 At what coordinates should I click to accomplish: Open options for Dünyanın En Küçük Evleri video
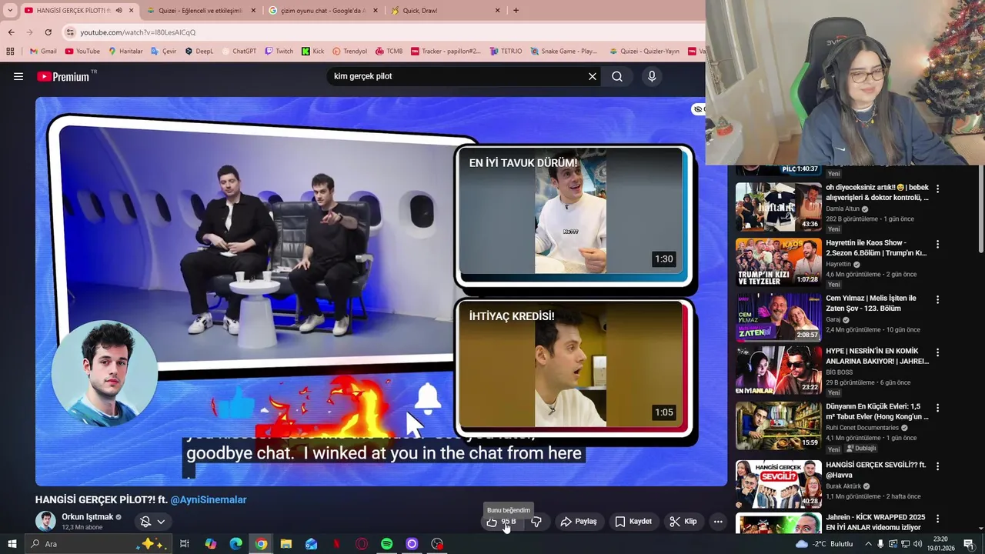[937, 407]
